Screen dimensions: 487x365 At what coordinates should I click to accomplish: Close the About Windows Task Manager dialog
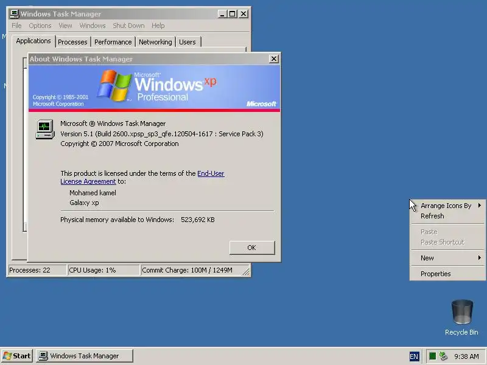coord(273,58)
